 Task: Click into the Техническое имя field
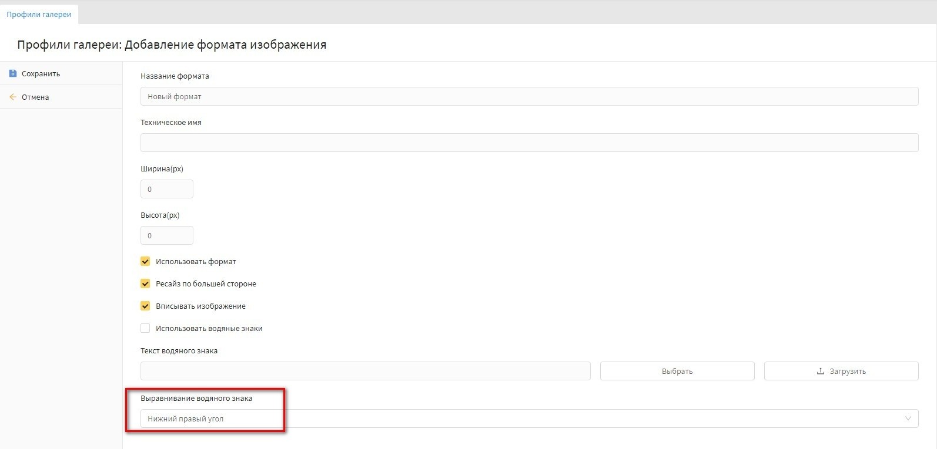529,143
